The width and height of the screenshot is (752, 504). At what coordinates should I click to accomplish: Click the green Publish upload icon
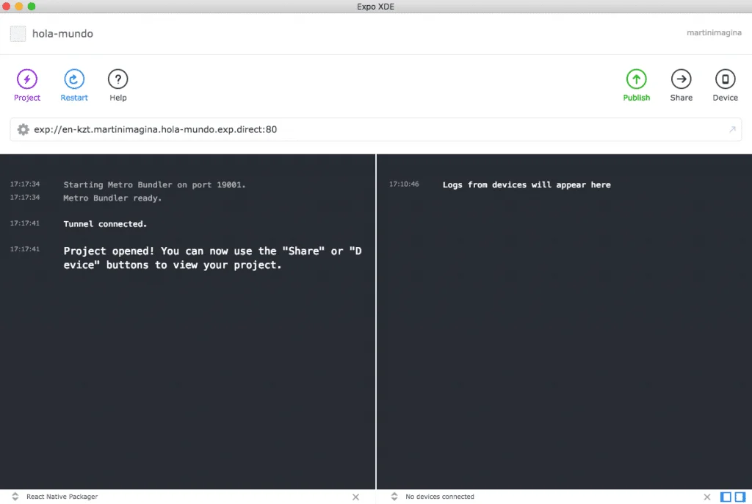point(637,79)
